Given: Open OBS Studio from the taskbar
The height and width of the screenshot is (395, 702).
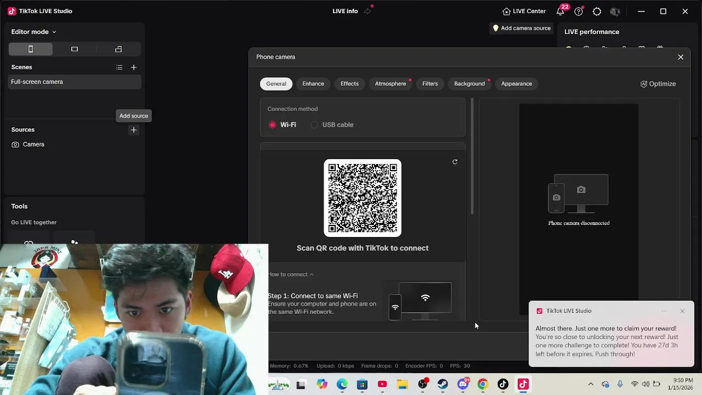Looking at the screenshot, I should 422,385.
